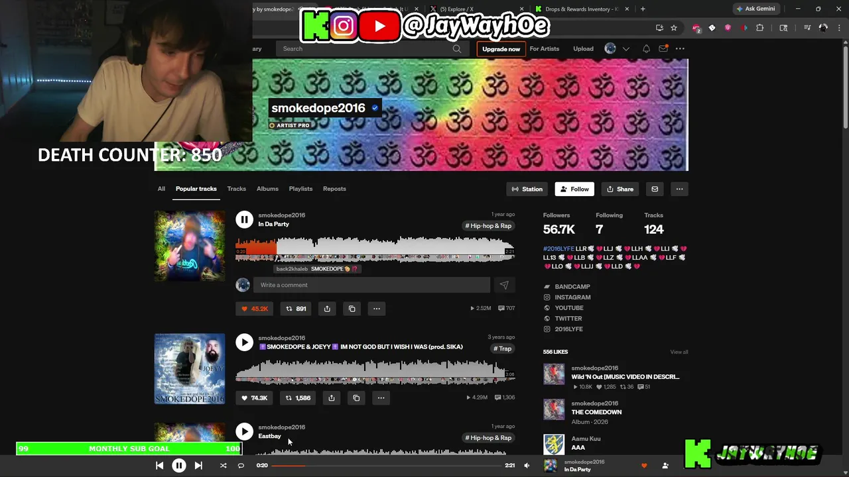849x477 pixels.
Task: Follow smokedope2016
Action: (x=574, y=189)
